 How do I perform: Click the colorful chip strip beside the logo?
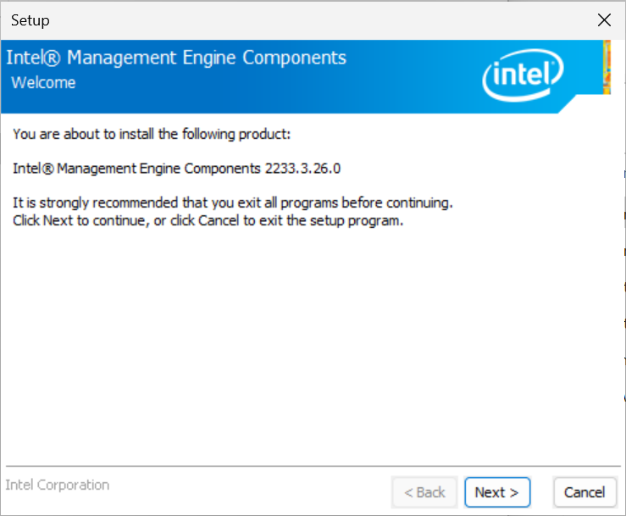(x=607, y=67)
